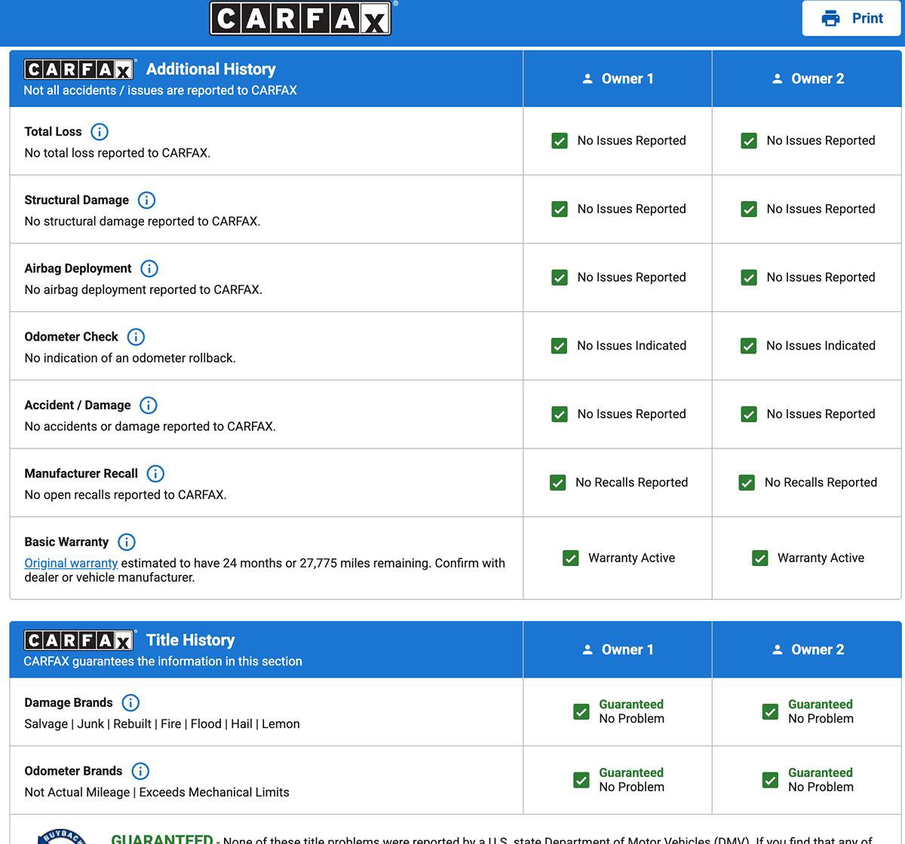The width and height of the screenshot is (905, 844).
Task: Open the Total Loss info icon
Action: (99, 132)
